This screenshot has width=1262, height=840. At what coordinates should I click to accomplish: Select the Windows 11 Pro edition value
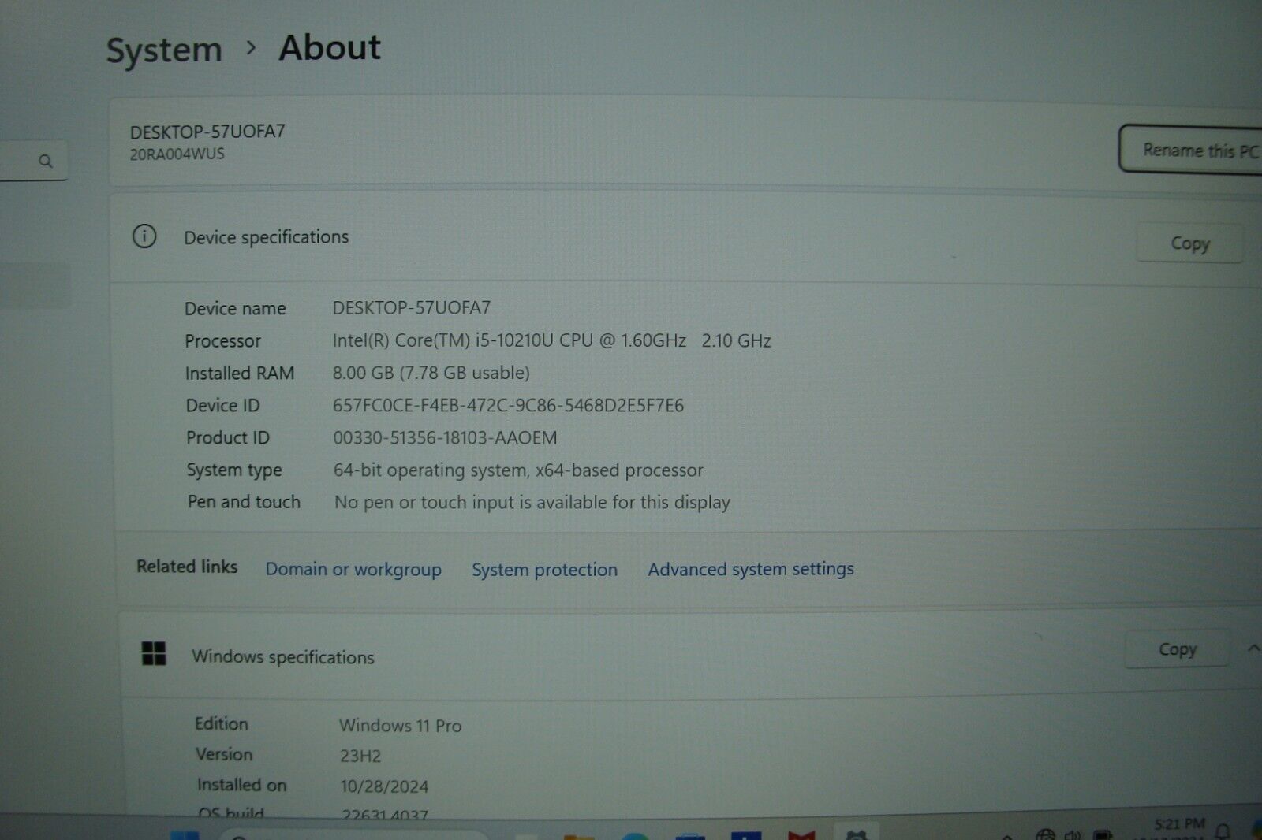(401, 725)
